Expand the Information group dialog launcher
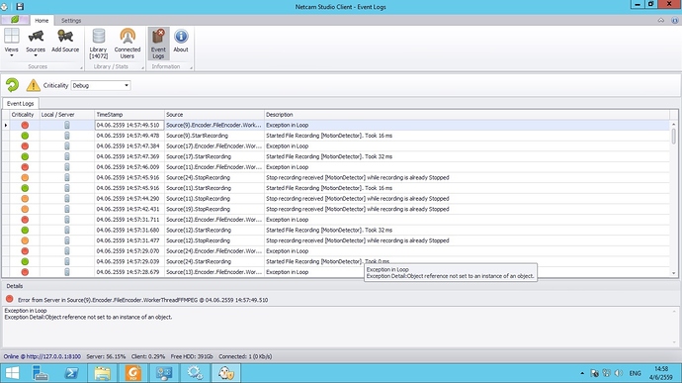 (191, 67)
